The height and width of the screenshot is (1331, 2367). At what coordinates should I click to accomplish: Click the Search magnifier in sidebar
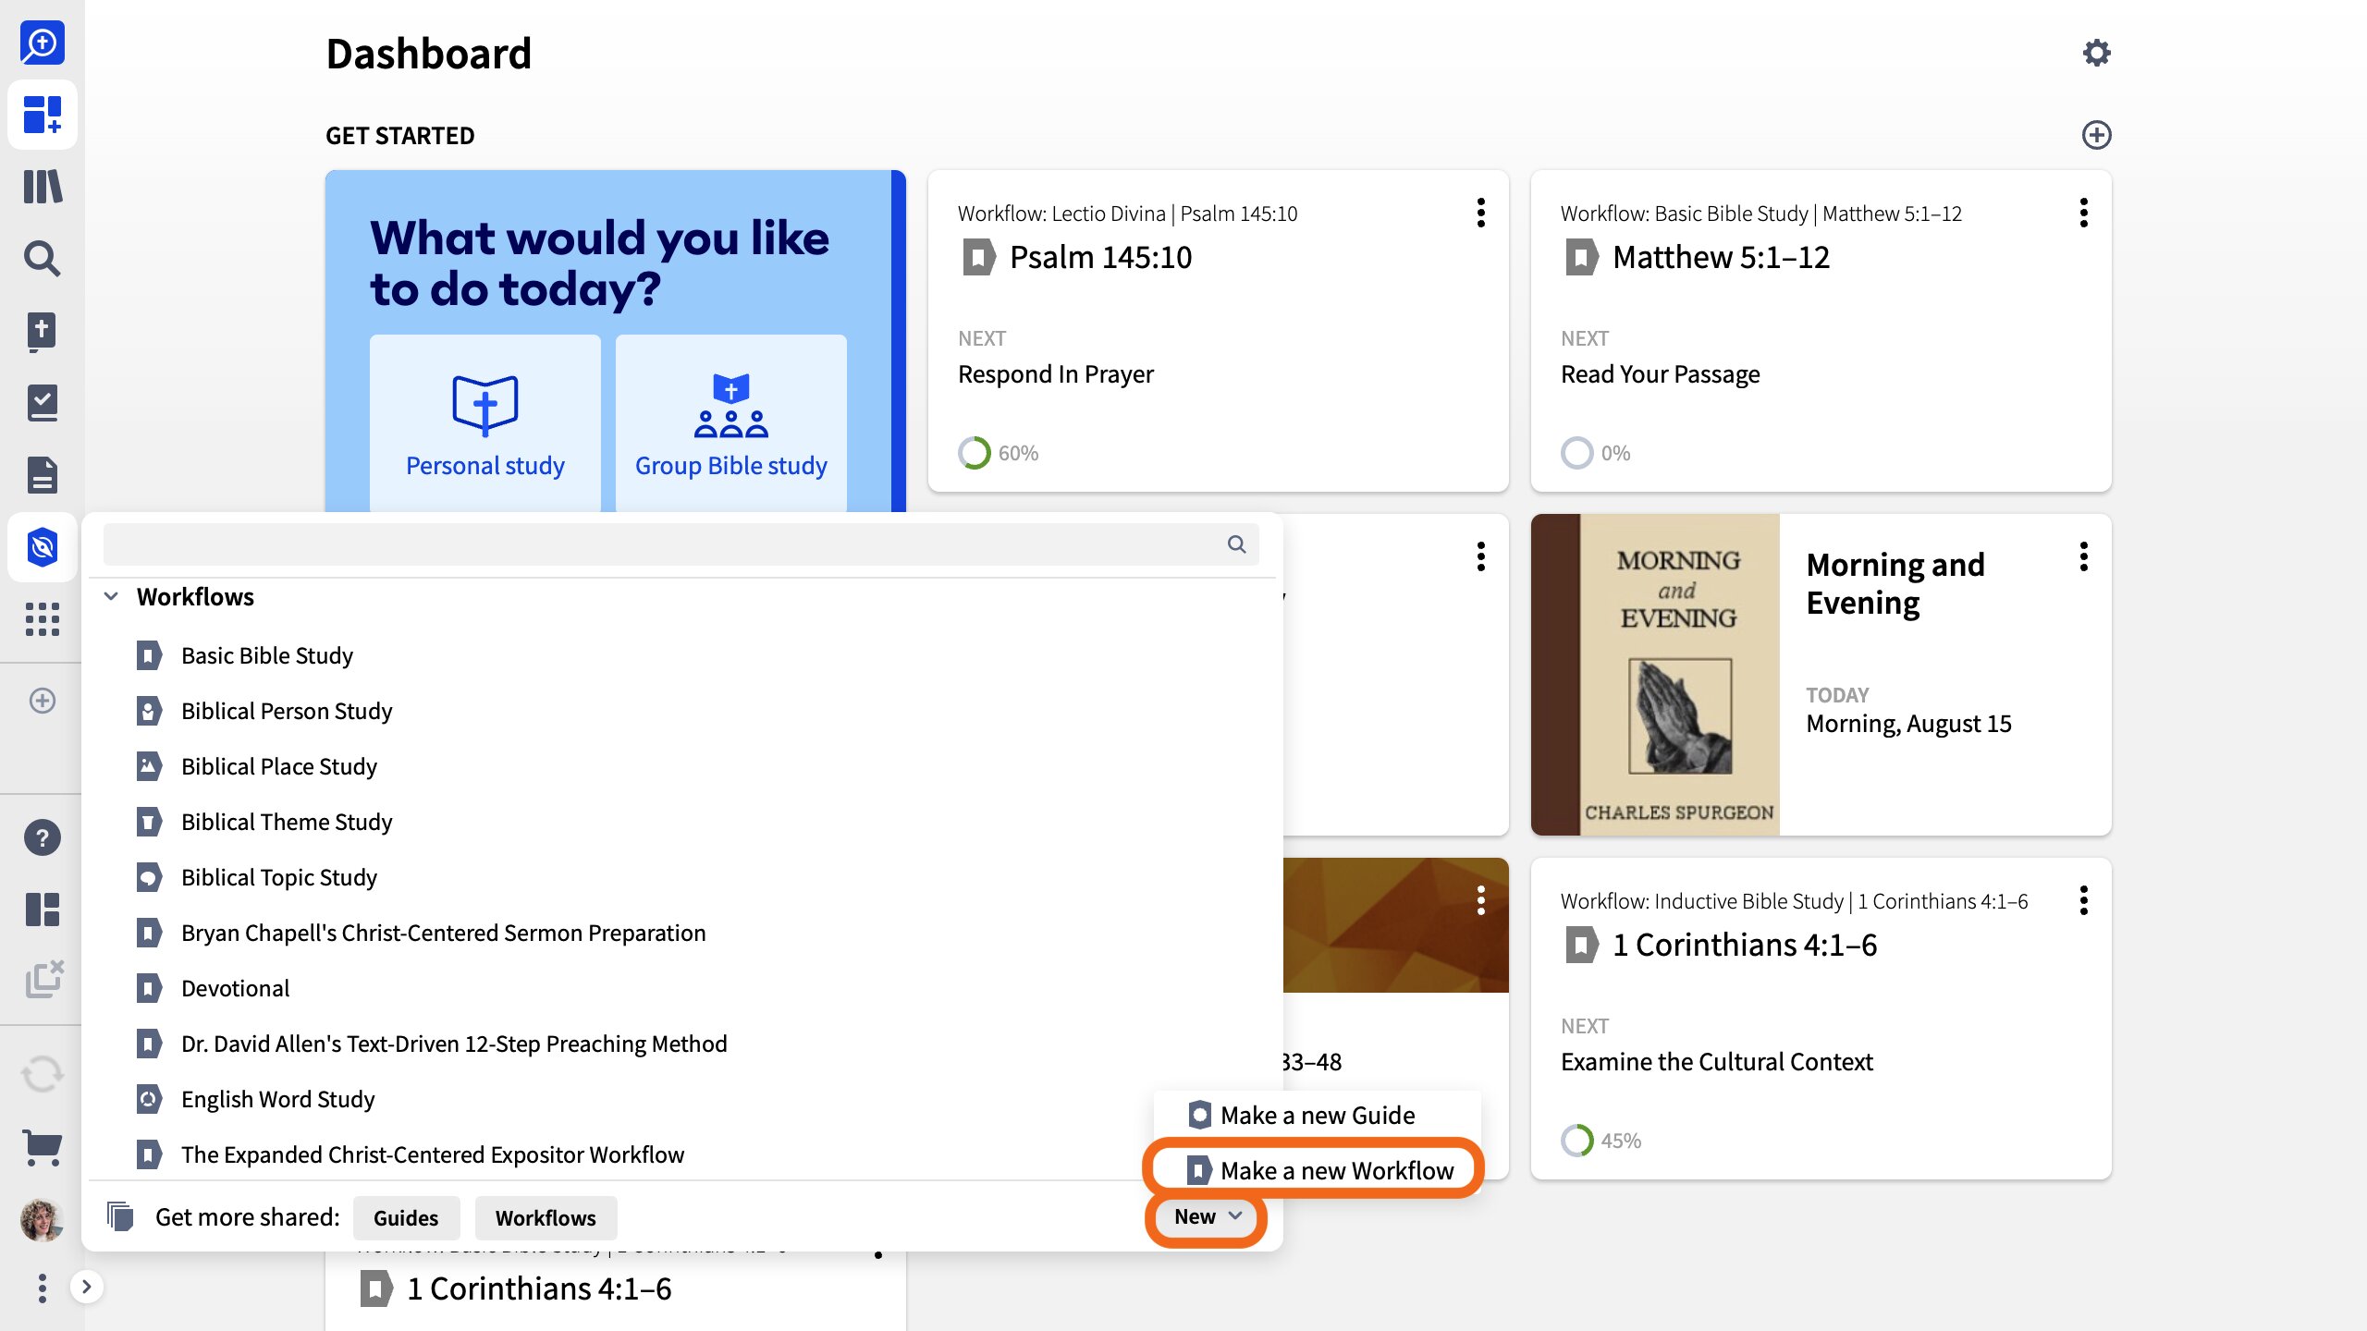[x=43, y=259]
